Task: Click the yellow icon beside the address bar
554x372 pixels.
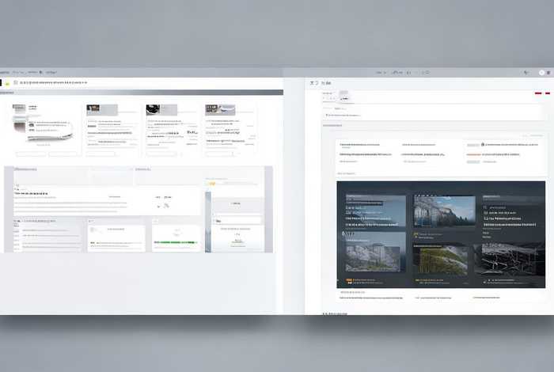Action: [x=7, y=82]
